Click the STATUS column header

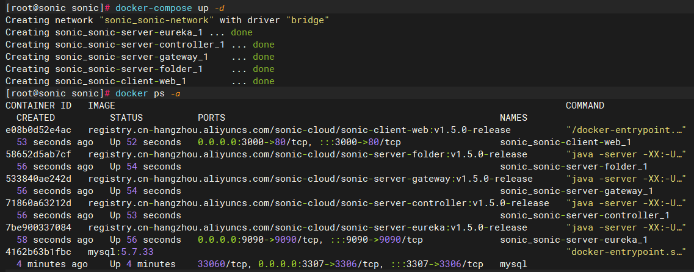pyautogui.click(x=126, y=118)
